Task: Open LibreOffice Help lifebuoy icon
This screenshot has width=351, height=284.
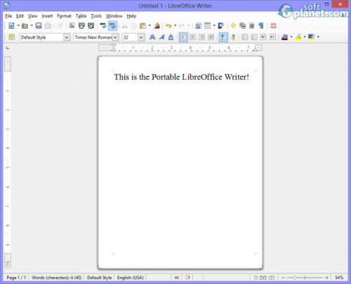Action: pos(273,25)
